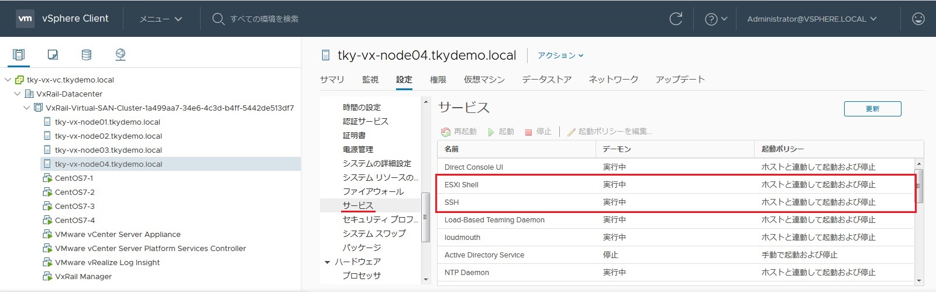Collapse the VxRail-Datacenter tree node
This screenshot has width=936, height=292.
(18, 94)
